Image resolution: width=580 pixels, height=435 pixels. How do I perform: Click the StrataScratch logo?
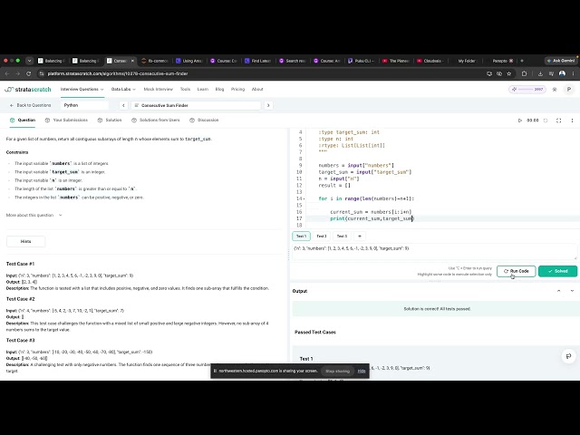28,89
